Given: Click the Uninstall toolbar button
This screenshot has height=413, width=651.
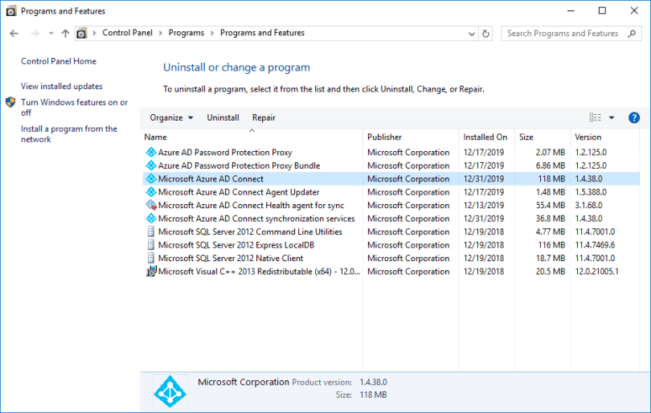Looking at the screenshot, I should (223, 117).
